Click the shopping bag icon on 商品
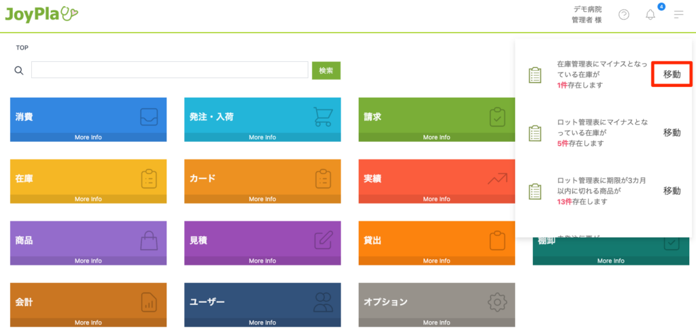The width and height of the screenshot is (696, 334). pos(149,241)
